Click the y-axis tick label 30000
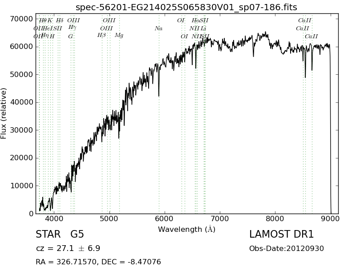This screenshot has width=356, height=267. (21, 130)
